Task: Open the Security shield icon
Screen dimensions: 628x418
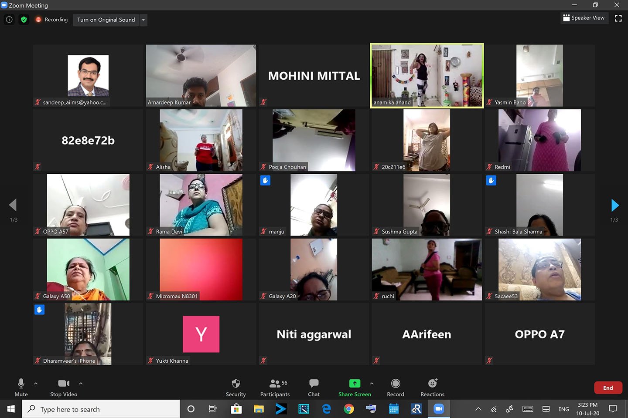Action: tap(235, 384)
